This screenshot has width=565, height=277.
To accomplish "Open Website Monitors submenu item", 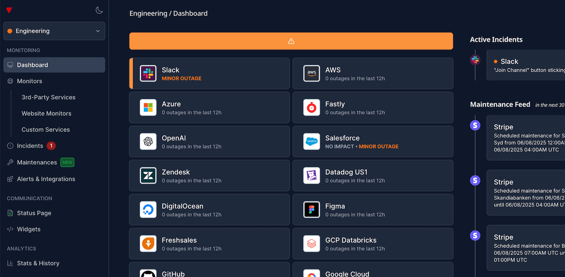I will 46,113.
